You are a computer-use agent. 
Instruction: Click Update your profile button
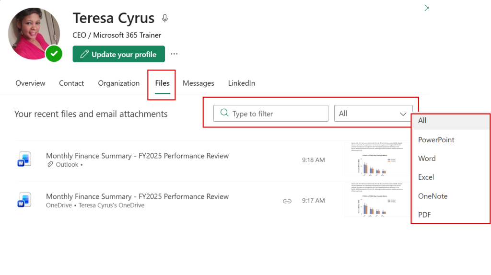pyautogui.click(x=119, y=54)
